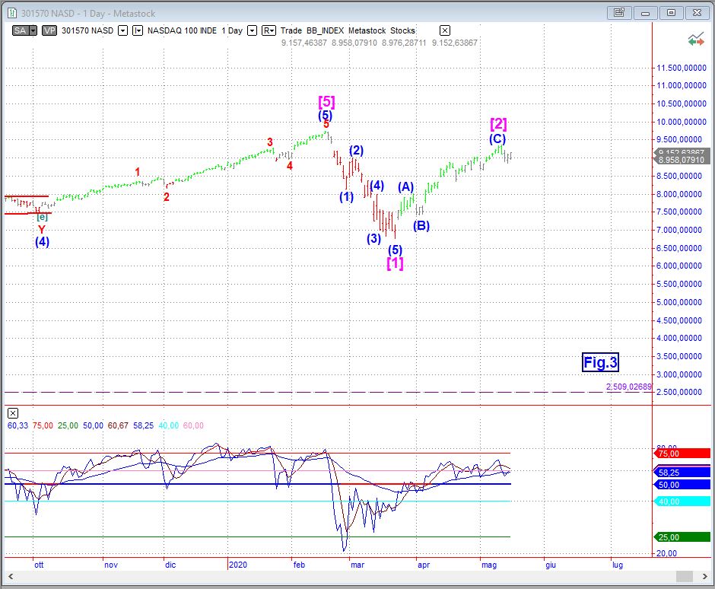Image resolution: width=715 pixels, height=589 pixels.
Task: Select the blue (C) wave label
Action: 497,138
